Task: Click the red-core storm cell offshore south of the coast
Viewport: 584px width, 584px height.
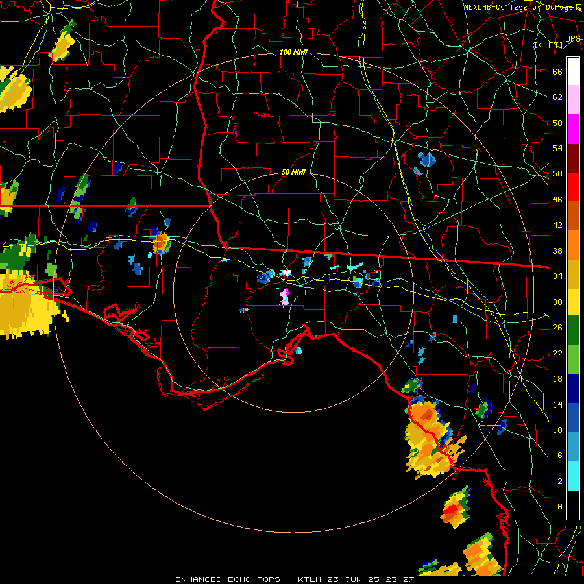Action: pyautogui.click(x=455, y=507)
